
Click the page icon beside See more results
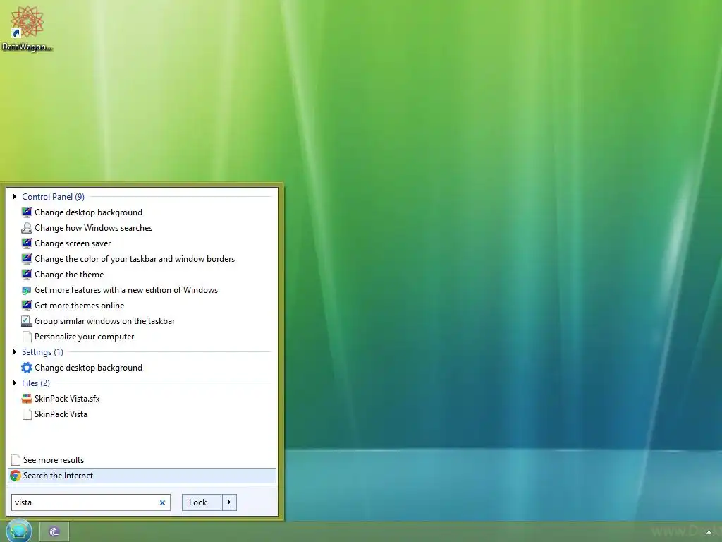[x=16, y=460]
